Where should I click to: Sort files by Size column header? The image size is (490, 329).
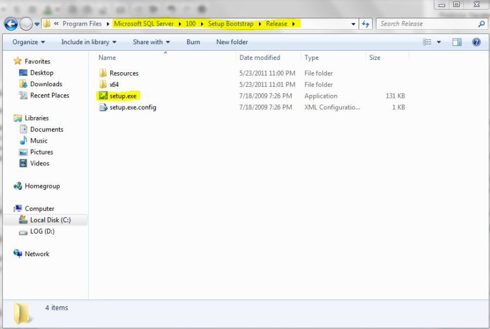point(374,58)
